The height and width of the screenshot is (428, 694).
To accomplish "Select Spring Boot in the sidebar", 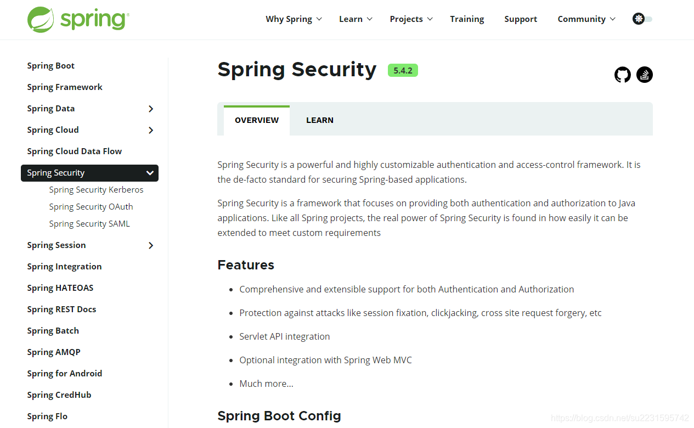I will click(50, 65).
